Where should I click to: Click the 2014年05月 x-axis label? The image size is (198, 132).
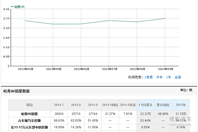[53, 69]
